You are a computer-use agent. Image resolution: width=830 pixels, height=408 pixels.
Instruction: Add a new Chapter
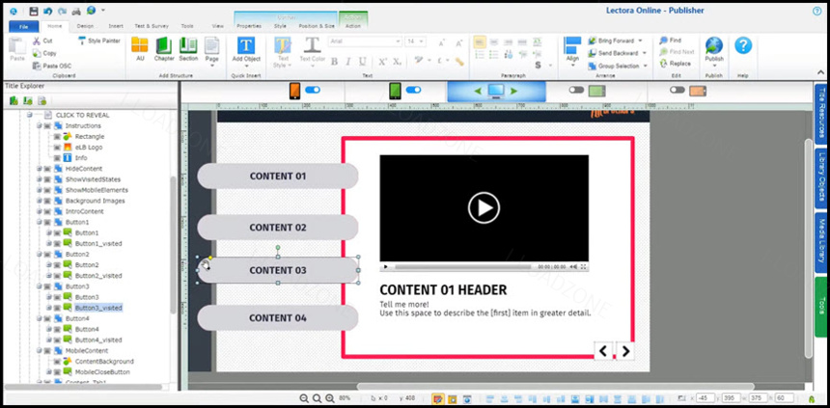tap(164, 49)
